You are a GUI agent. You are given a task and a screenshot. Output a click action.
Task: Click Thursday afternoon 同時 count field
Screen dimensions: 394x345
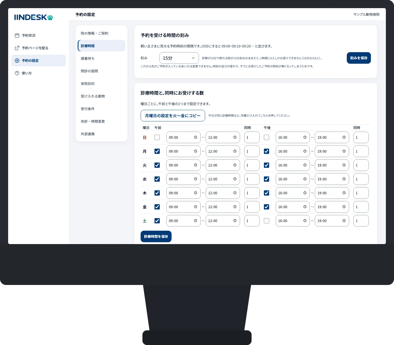[361, 193]
